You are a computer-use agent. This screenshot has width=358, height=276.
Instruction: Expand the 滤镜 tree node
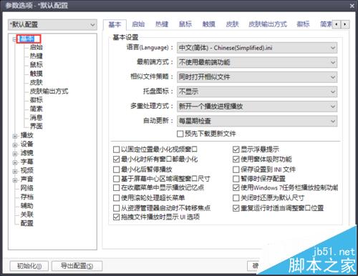pos(15,154)
